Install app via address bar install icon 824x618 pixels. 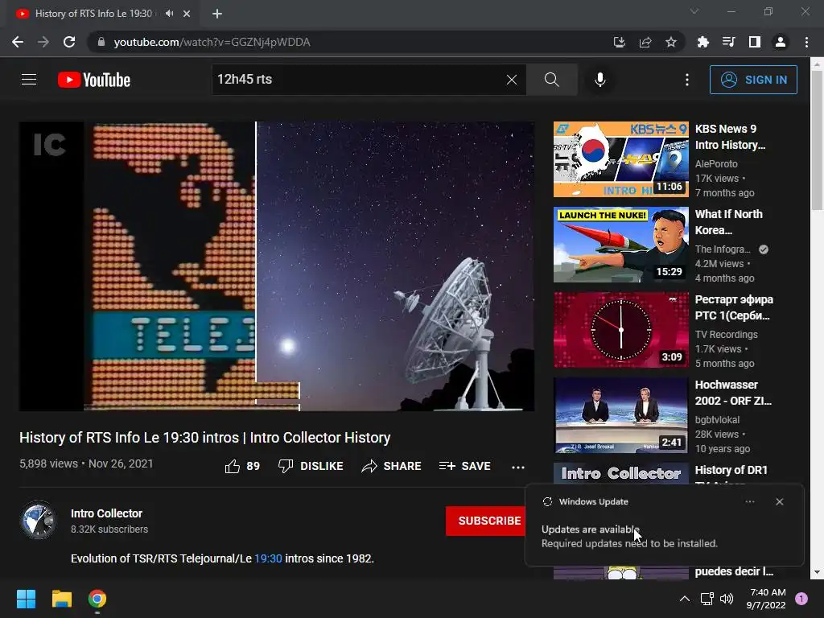(619, 42)
